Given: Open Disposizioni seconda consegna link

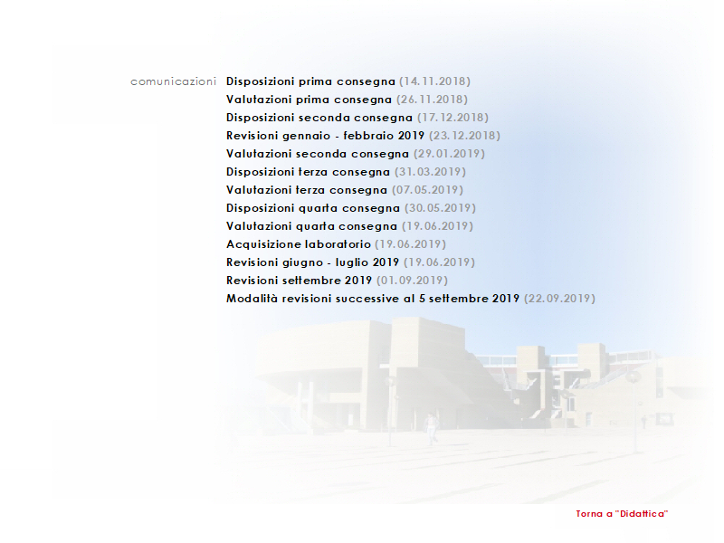Looking at the screenshot, I should (x=319, y=118).
